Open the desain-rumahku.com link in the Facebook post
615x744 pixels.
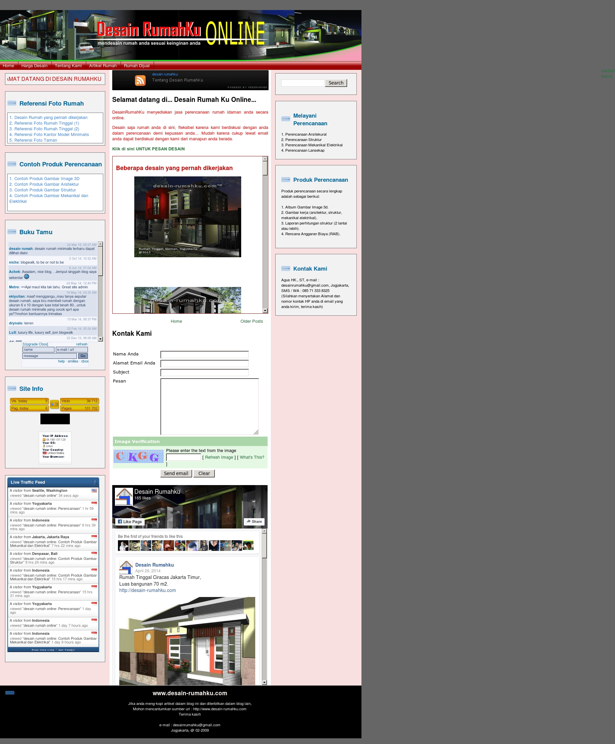click(147, 591)
